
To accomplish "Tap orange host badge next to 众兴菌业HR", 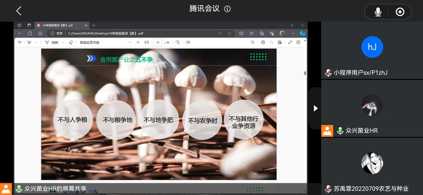I will pyautogui.click(x=327, y=131).
